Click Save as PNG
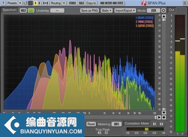This screenshot has width=188, height=137. 90,11
